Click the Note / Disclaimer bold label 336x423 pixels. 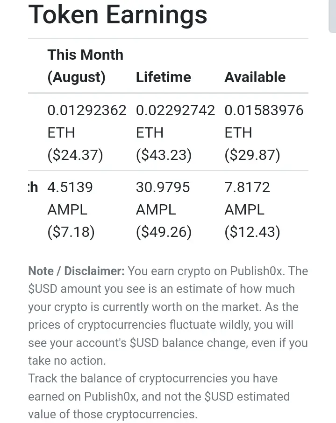[76, 271]
